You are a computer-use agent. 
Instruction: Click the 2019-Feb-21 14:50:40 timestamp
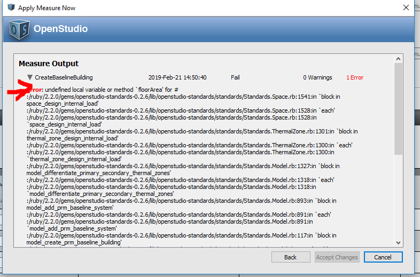[x=177, y=77]
